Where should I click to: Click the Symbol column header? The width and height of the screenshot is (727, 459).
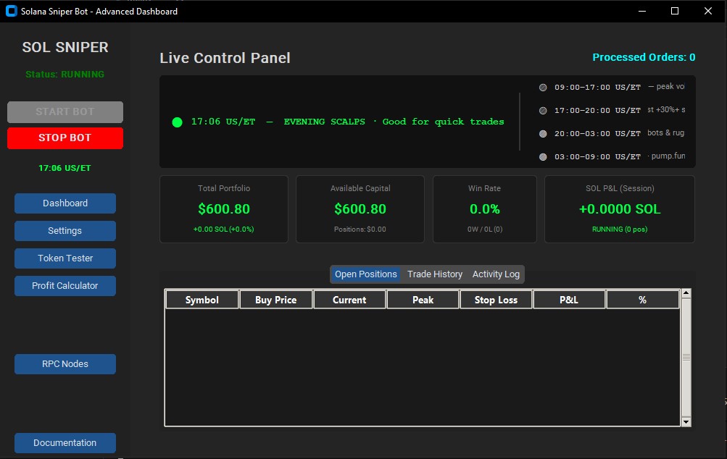pos(202,299)
